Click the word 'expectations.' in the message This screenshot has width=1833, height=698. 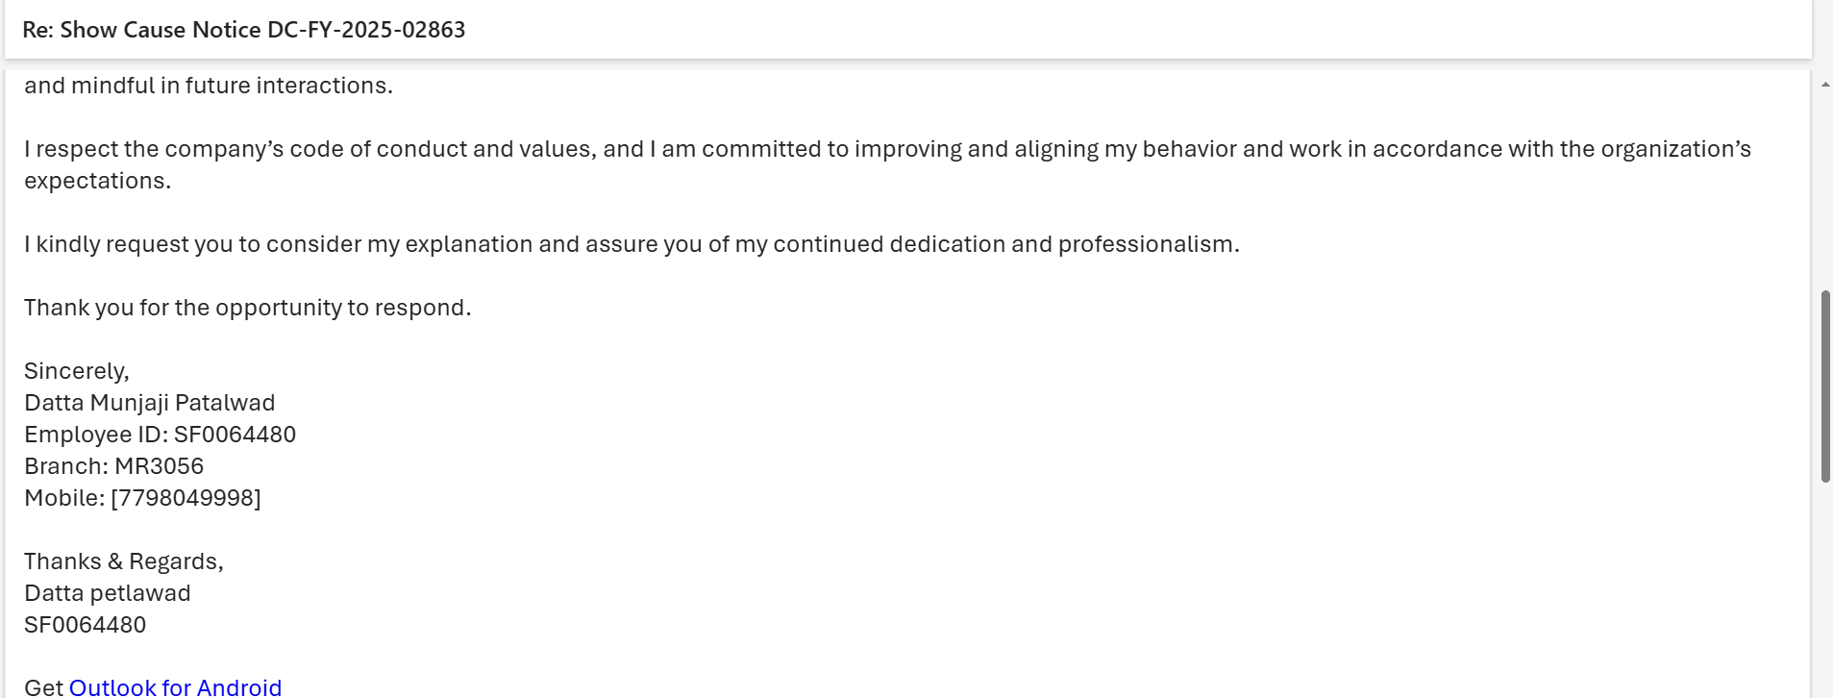(97, 181)
